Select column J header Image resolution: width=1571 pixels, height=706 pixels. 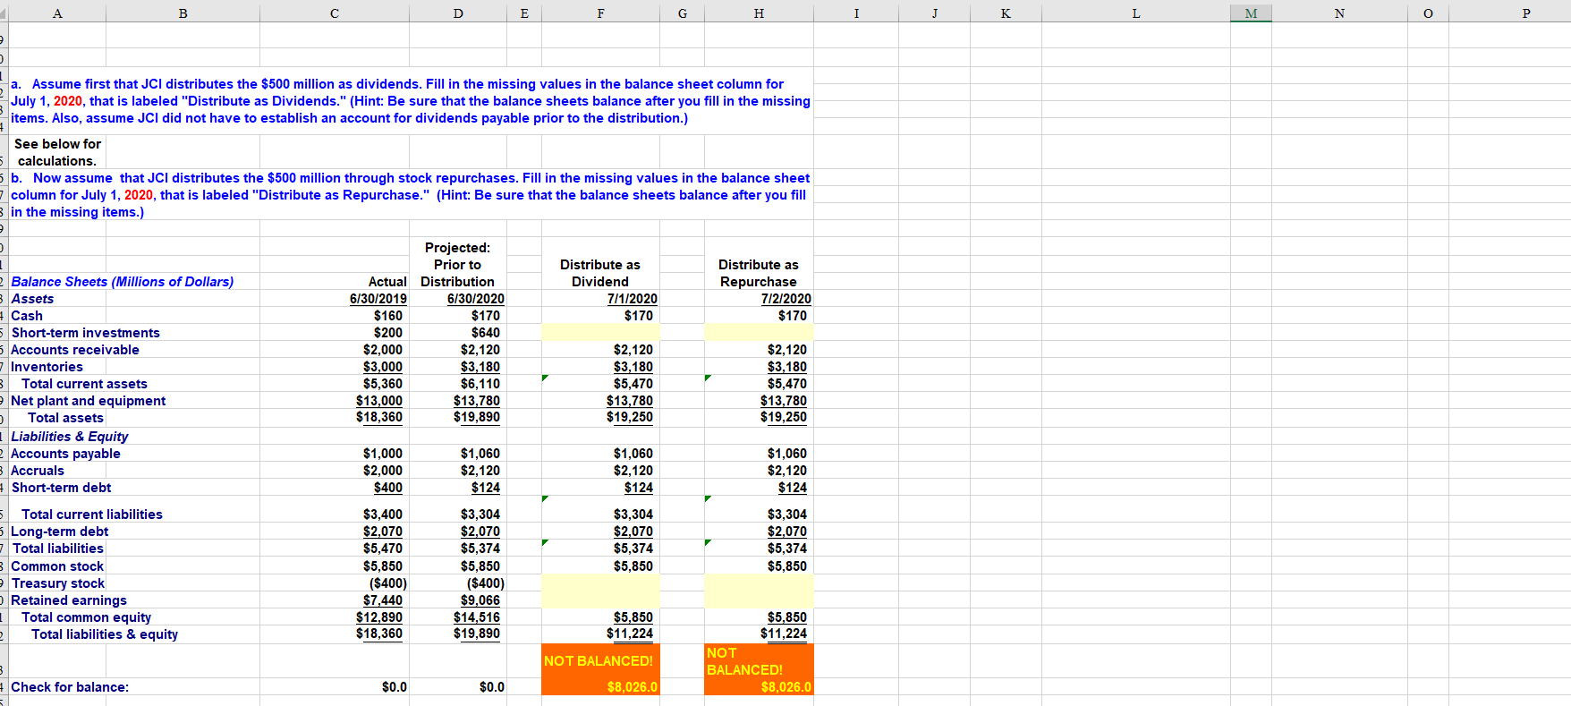point(934,13)
